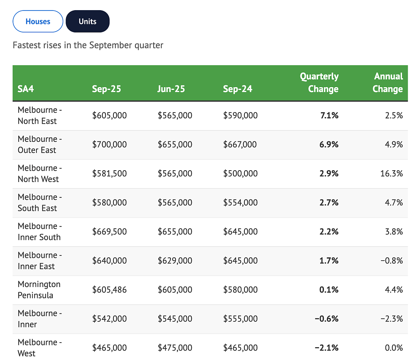Screen dimensions: 415x364
Task: Click the $605,486 Sep-25 price cell
Action: [x=109, y=289]
